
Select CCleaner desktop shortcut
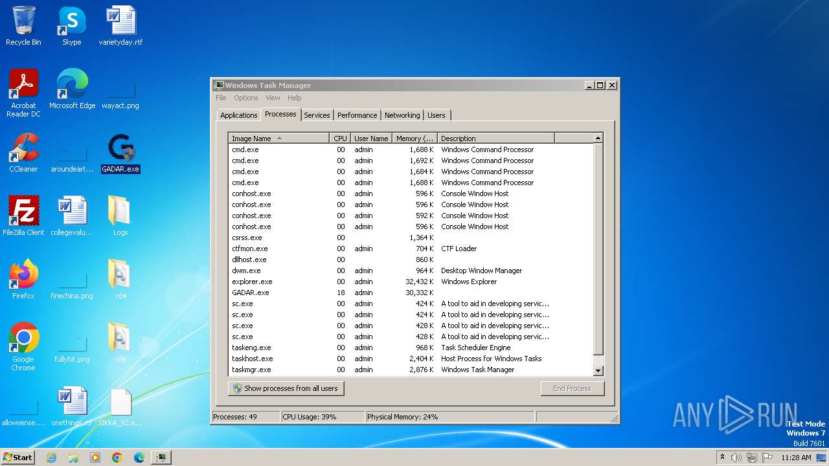point(23,153)
